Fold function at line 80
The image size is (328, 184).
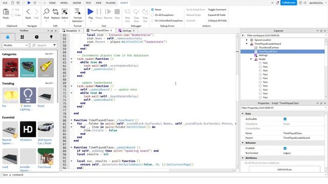[71, 120]
